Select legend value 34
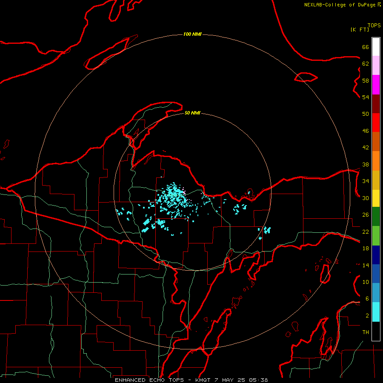This screenshot has width=383, height=383. pyautogui.click(x=366, y=181)
